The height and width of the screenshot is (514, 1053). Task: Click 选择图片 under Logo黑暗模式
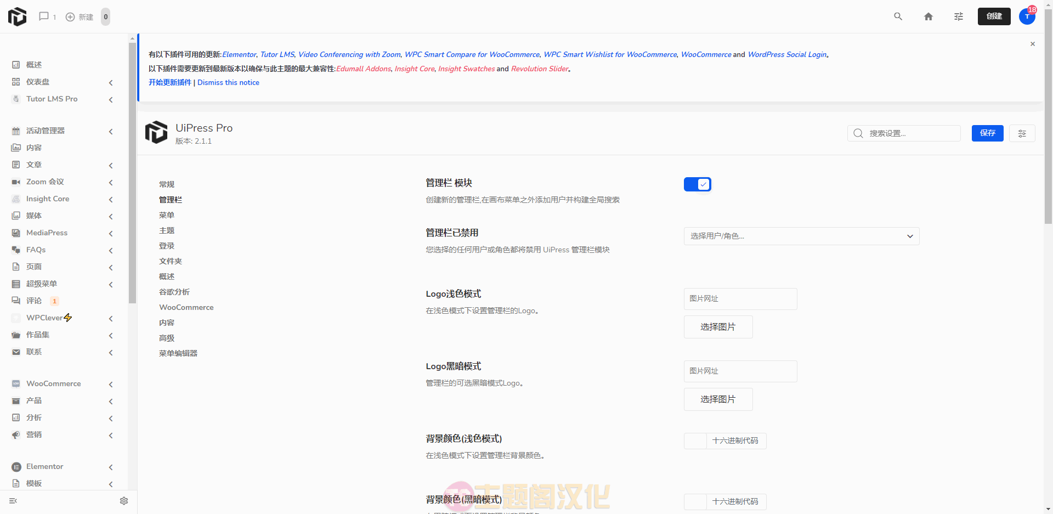click(x=718, y=399)
